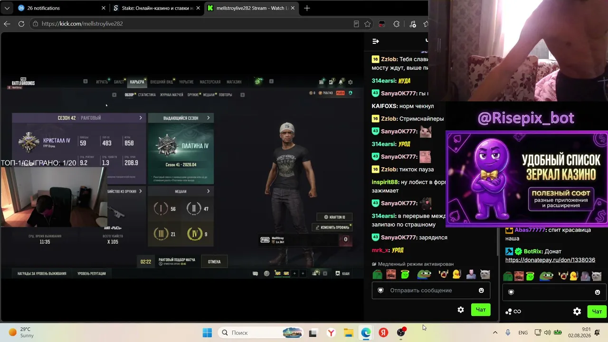
Task: Reload the Kick stream page
Action: pos(21,24)
